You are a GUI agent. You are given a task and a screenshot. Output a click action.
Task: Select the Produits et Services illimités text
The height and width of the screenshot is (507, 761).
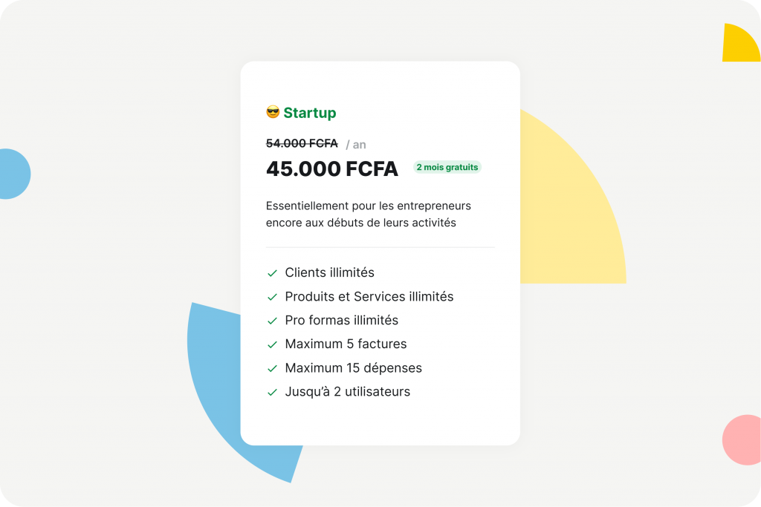[369, 296]
